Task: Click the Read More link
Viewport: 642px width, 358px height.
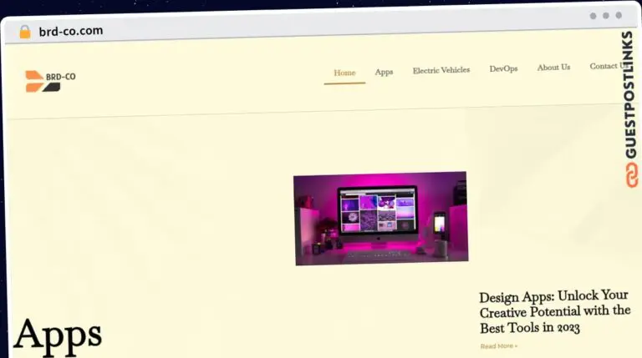Action: pyautogui.click(x=498, y=345)
